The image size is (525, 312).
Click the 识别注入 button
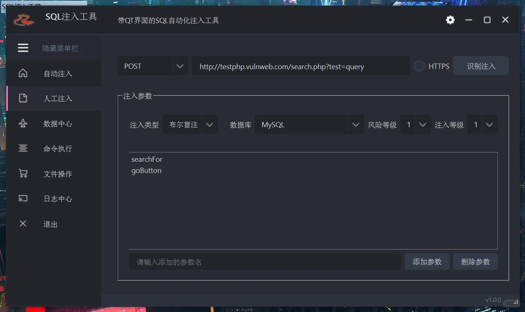click(x=481, y=65)
